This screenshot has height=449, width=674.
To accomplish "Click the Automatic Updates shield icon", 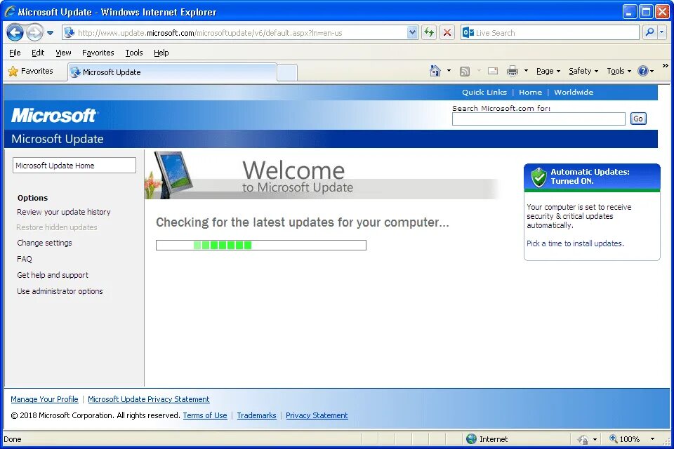I will click(538, 177).
